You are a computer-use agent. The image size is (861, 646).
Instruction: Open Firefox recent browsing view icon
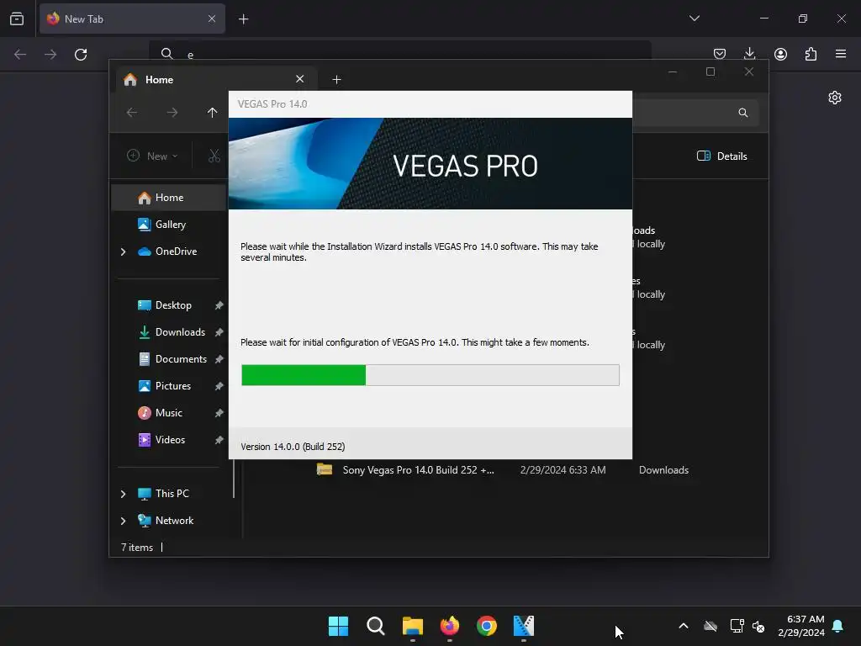17,19
